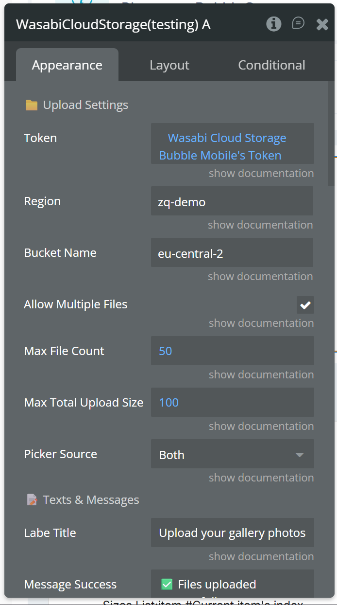The image size is (337, 605).
Task: Switch to the Layout tab
Action: (169, 65)
